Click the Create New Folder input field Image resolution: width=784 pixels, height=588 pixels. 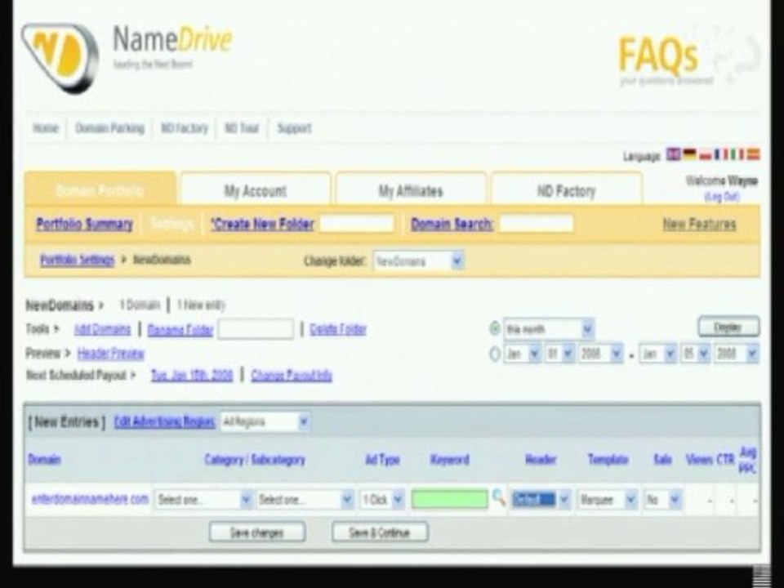(x=357, y=223)
